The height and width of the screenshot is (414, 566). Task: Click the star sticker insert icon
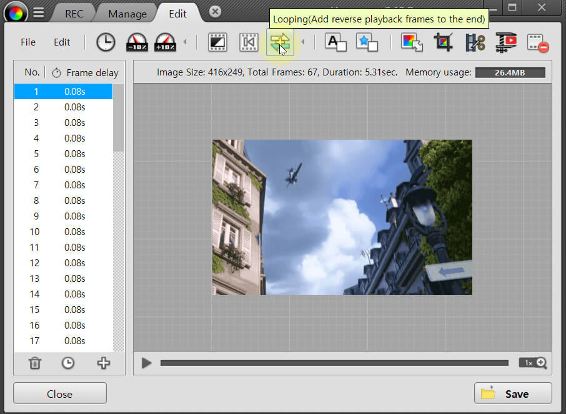click(367, 42)
